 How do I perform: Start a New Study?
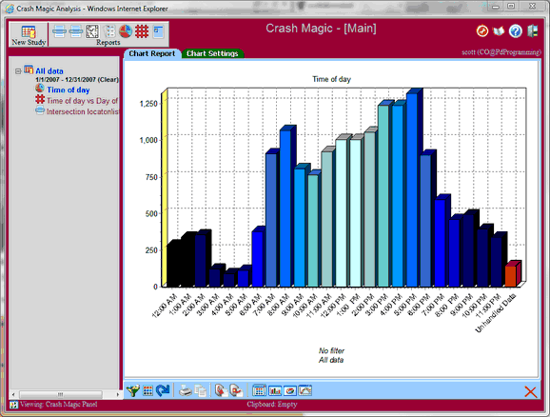click(29, 35)
